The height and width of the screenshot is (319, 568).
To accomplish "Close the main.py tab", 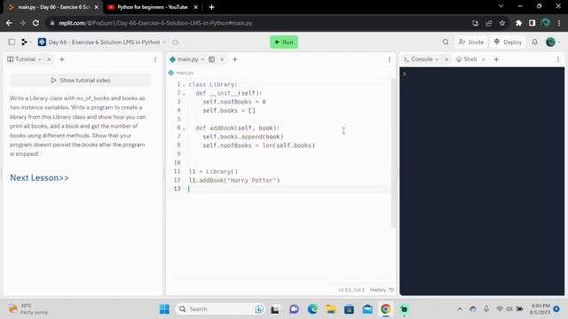I will pos(222,59).
